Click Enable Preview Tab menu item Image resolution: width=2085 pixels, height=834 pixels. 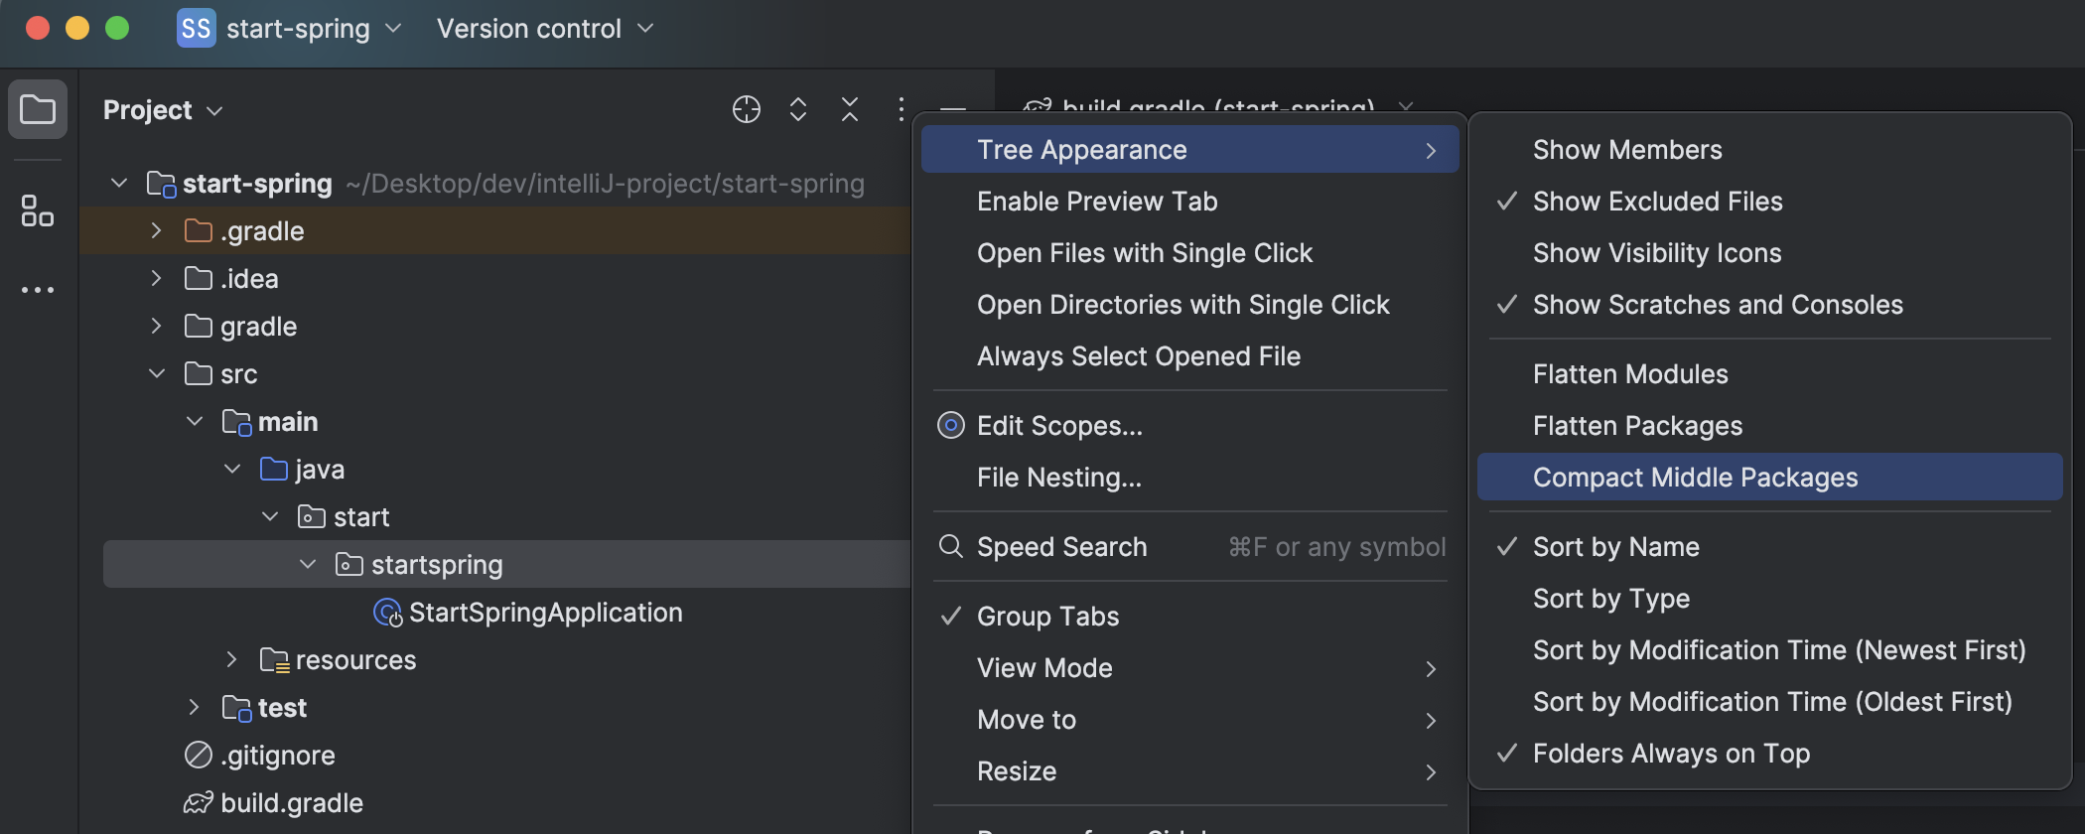tap(1189, 202)
